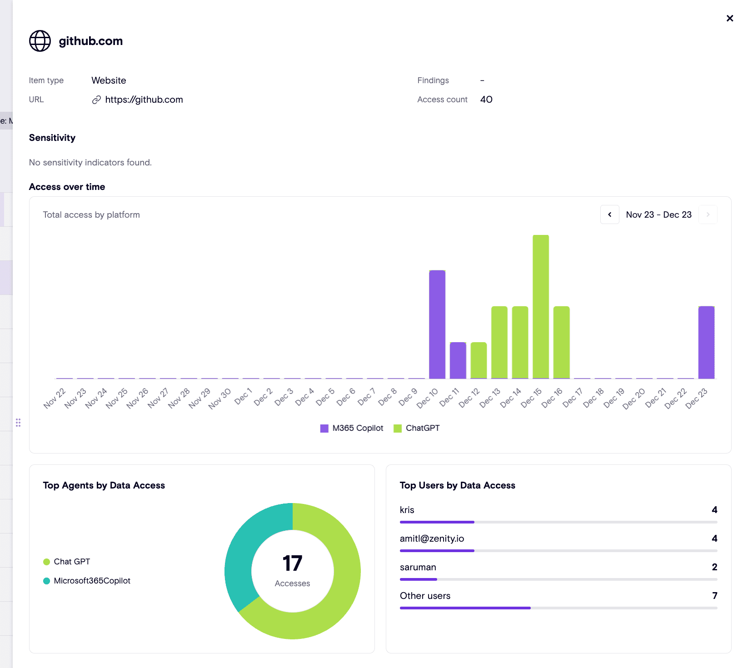Open the https://github.com URL link
The height and width of the screenshot is (668, 748).
click(144, 100)
